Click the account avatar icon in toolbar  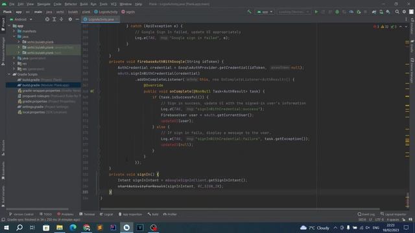coord(411,12)
